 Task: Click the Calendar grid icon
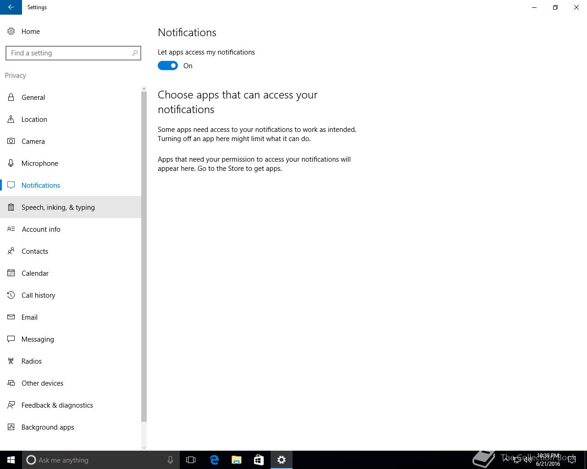(x=11, y=273)
